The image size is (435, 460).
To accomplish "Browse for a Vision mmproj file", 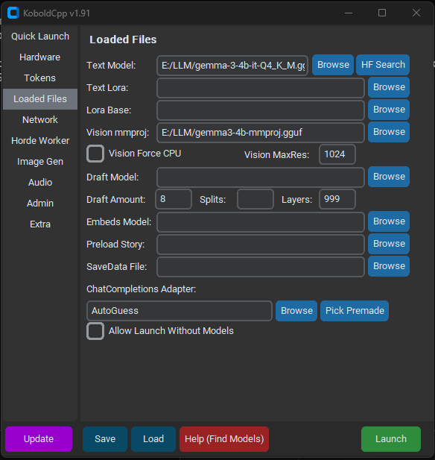I will 389,132.
